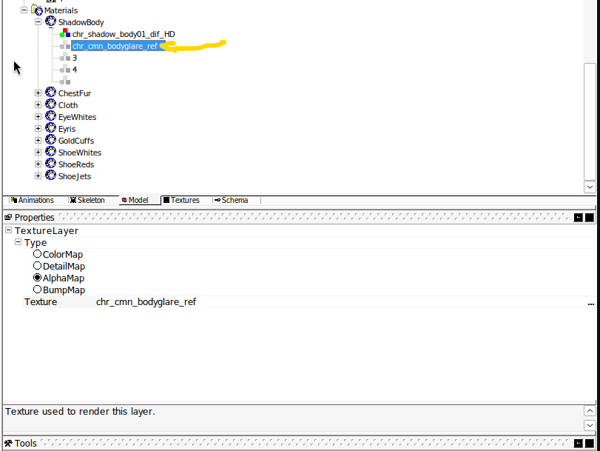600x451 pixels.
Task: Click the Properties panel close icon
Action: tap(589, 217)
